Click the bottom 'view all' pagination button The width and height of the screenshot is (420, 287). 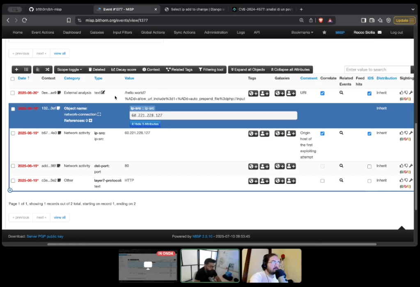click(60, 217)
